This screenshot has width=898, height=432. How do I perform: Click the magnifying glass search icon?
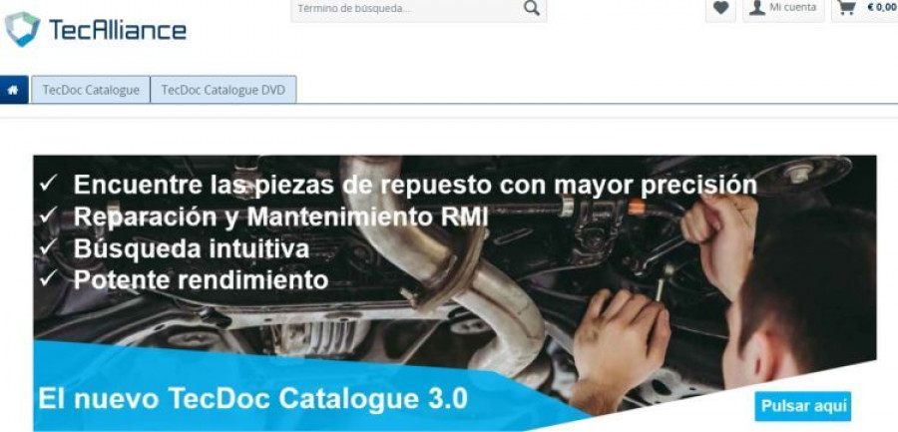coord(532,8)
